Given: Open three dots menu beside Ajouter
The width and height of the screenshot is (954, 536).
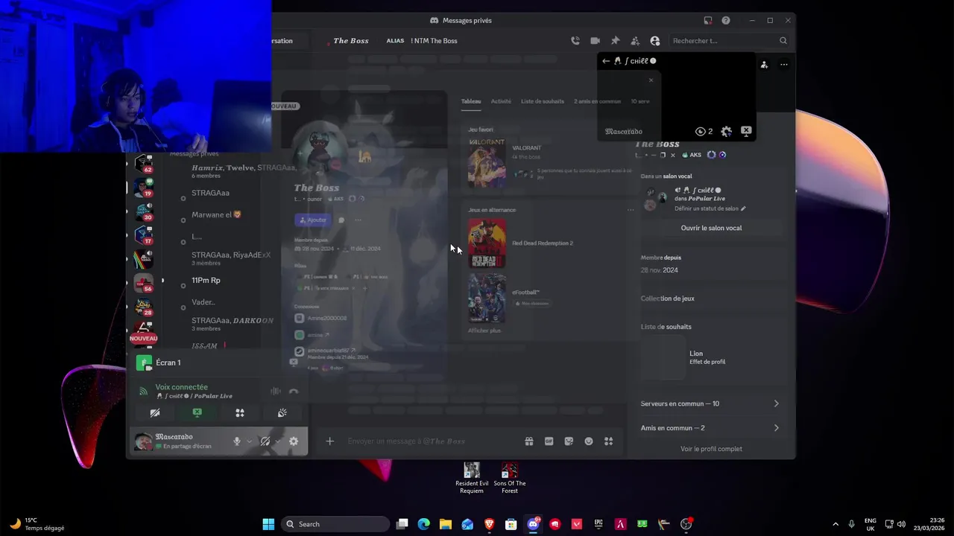Looking at the screenshot, I should [x=358, y=220].
